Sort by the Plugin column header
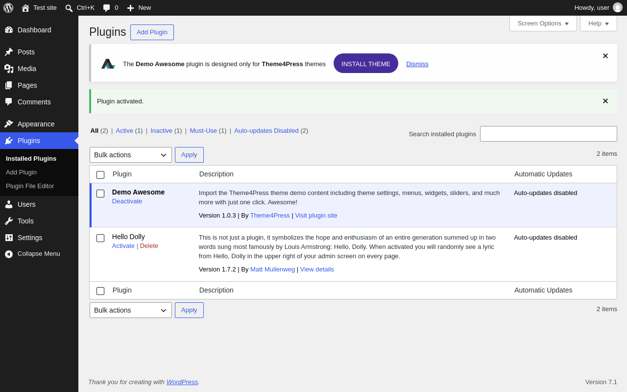Viewport: 627px width, 392px height. [122, 174]
